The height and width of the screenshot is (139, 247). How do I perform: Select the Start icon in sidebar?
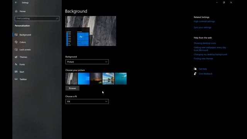point(16,72)
